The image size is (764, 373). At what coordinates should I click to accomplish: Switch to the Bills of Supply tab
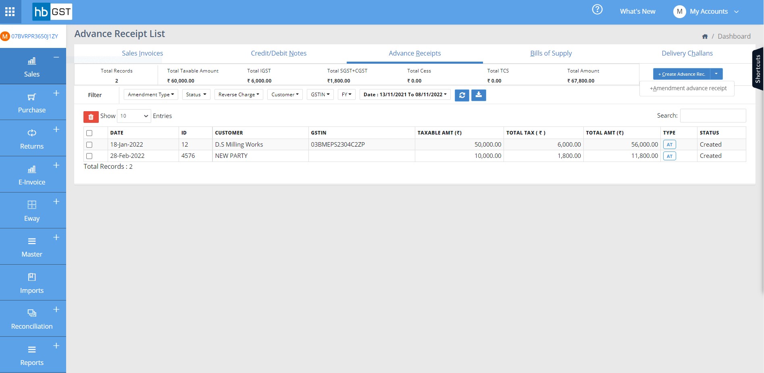coord(551,53)
